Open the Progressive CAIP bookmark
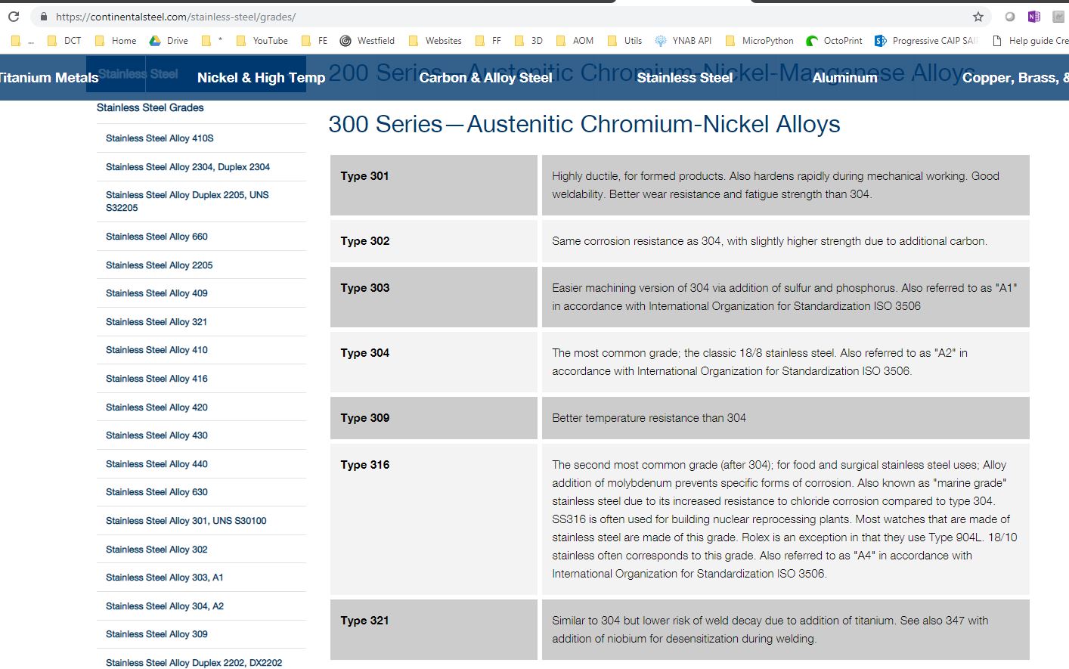The height and width of the screenshot is (669, 1069). 926,41
